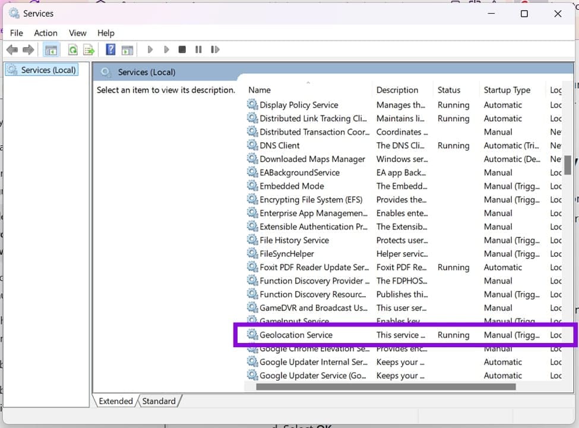The height and width of the screenshot is (428, 579).
Task: Click Running status of DNS Client
Action: click(454, 145)
